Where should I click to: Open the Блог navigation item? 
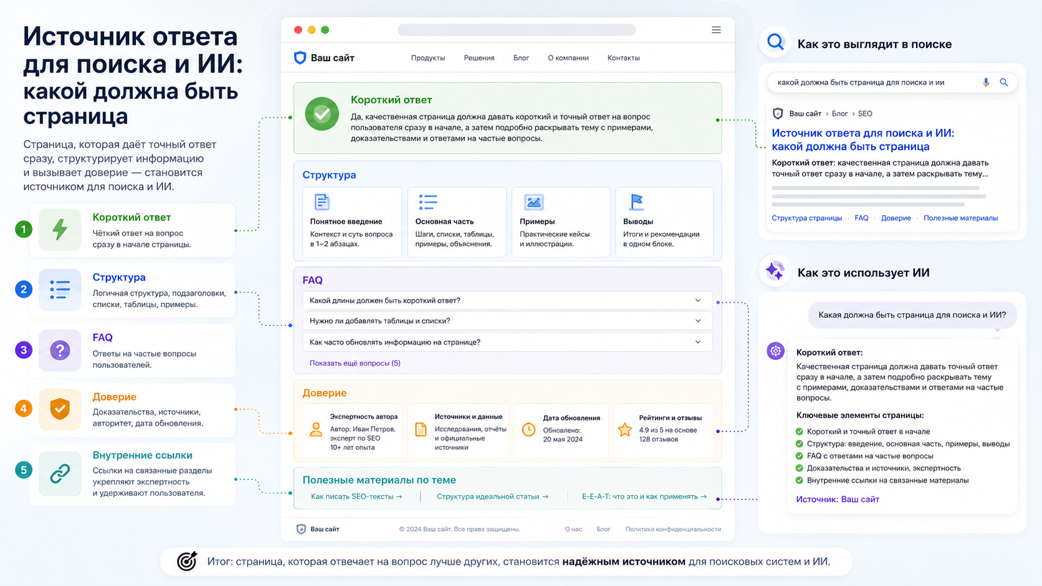point(521,58)
